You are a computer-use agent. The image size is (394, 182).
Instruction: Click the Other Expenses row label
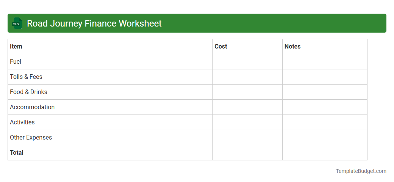pos(31,138)
